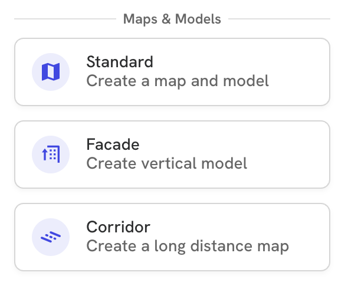
Task: Click "Create vertical model" description
Action: point(167,163)
